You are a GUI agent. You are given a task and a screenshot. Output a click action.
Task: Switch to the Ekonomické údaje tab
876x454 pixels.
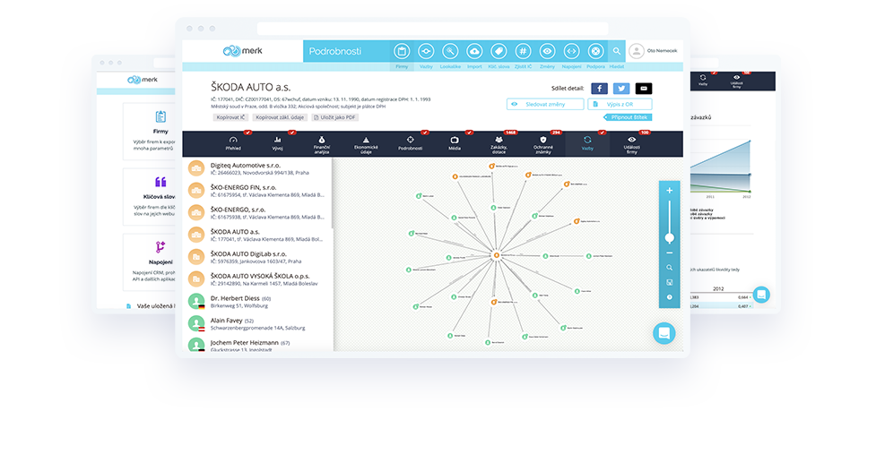click(x=366, y=144)
